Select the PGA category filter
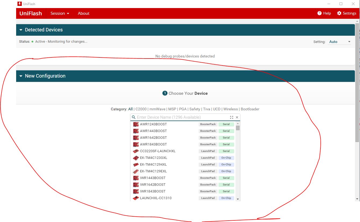The width and height of the screenshot is (360, 222). pyautogui.click(x=183, y=109)
